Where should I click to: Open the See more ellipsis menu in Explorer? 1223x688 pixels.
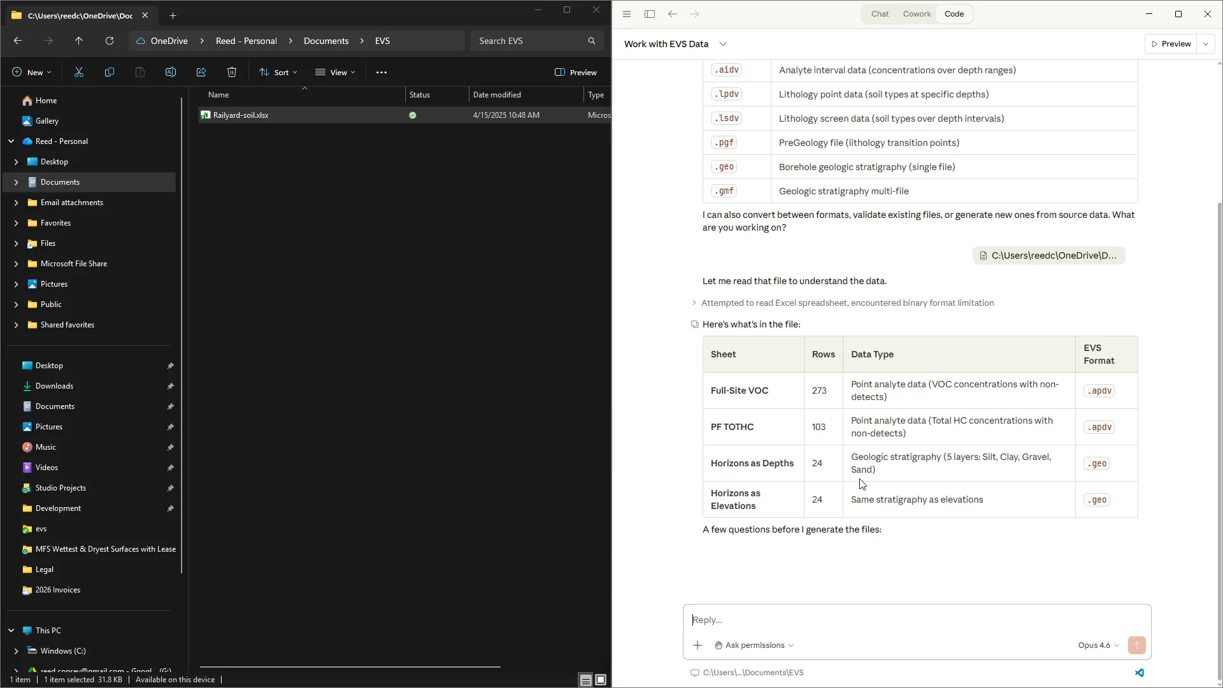(x=382, y=73)
